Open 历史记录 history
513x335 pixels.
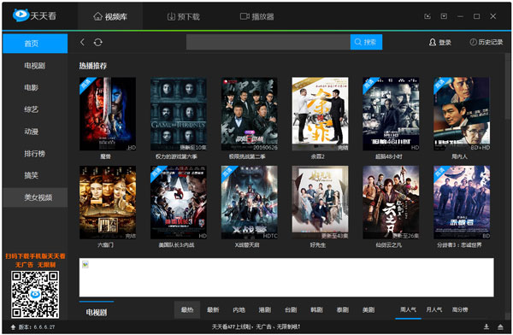[x=486, y=42]
